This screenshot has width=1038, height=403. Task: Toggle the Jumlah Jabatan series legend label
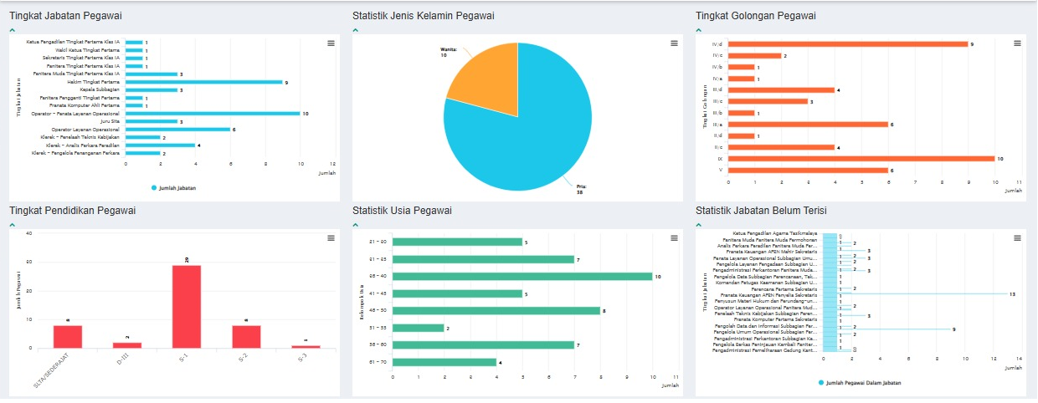(177, 188)
